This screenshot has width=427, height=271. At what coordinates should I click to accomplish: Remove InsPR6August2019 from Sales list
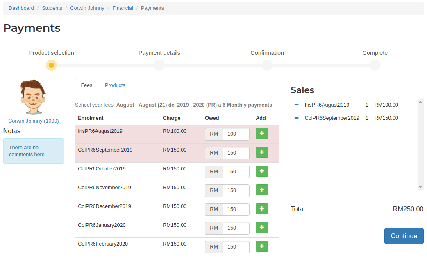point(296,105)
